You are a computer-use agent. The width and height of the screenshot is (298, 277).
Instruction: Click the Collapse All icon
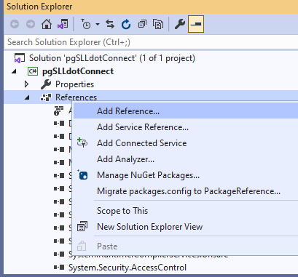(x=142, y=24)
